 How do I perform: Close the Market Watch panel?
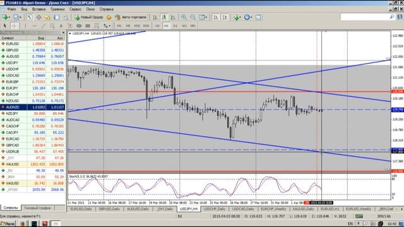tap(63, 32)
